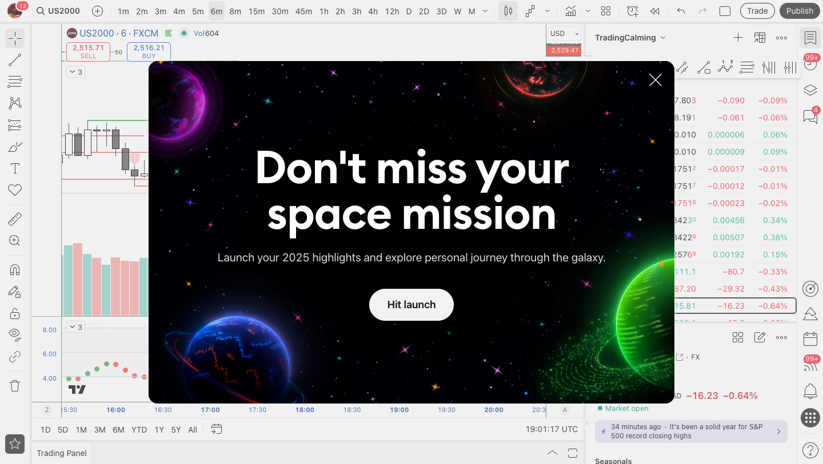
Task: Select the W weekly timeframe
Action: point(458,11)
